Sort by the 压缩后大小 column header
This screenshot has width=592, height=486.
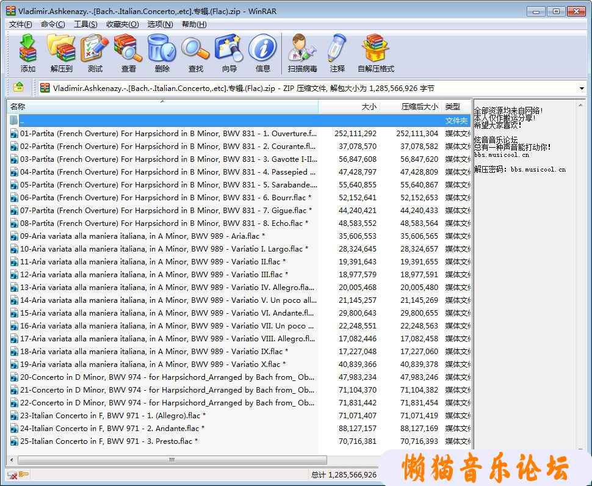419,106
